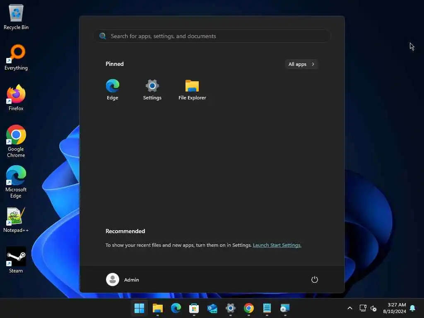
Task: Open Microsoft Edge from the taskbar
Action: tap(176, 308)
